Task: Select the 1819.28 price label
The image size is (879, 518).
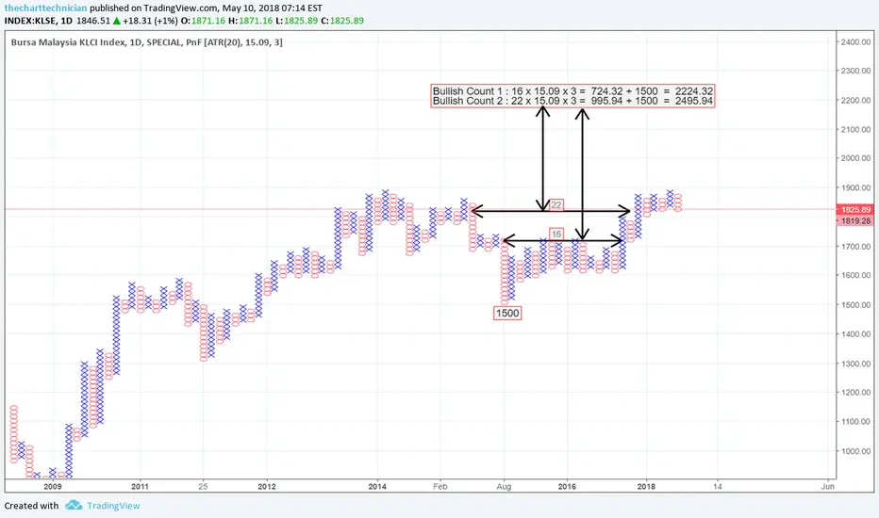Action: point(856,220)
